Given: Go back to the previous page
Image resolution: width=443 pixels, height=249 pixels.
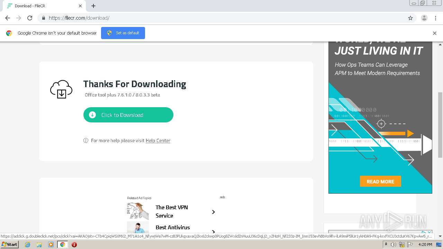Looking at the screenshot, I should 8,18.
